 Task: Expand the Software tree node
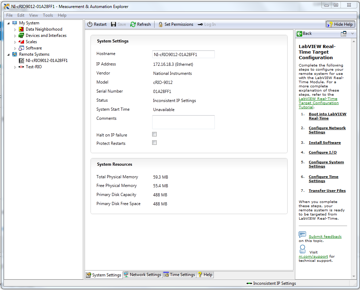[15, 48]
